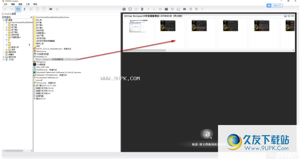Save the document with the floppy disk icon
Screen dimensions: 300x159
[124, 9]
